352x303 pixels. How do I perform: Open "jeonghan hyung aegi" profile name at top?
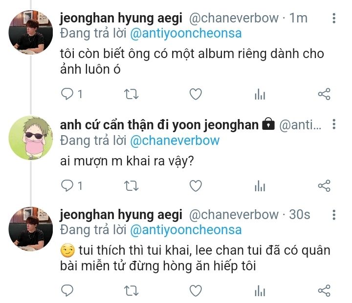[121, 18]
